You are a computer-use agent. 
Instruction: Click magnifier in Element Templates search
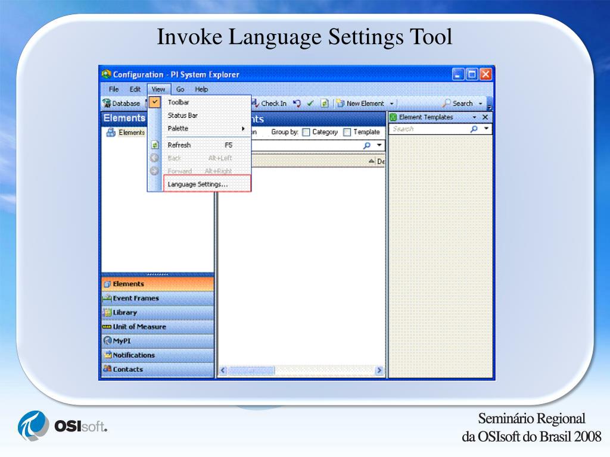(474, 129)
